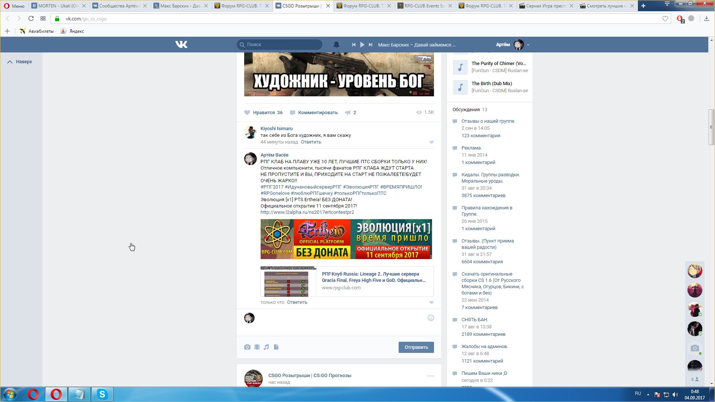The height and width of the screenshot is (402, 715).
Task: Skip to next track in header player
Action: pos(370,45)
